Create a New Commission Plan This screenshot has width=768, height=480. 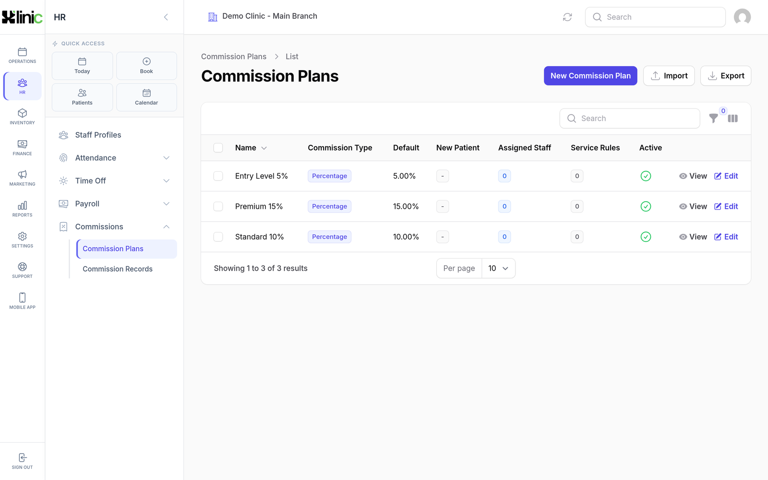590,76
